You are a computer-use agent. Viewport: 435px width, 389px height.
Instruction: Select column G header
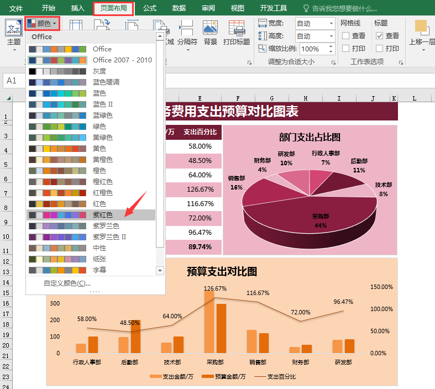[271, 98]
